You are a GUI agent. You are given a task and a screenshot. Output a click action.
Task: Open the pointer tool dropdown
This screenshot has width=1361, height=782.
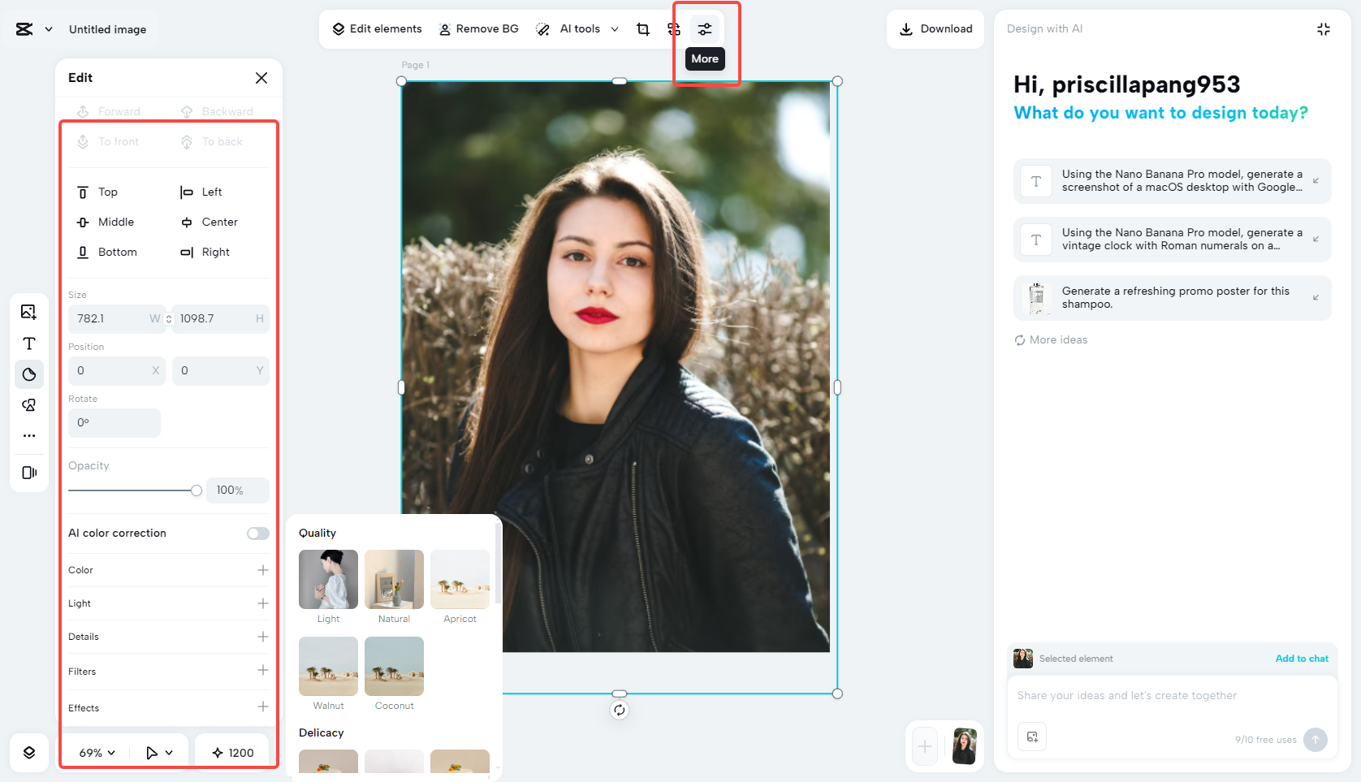(159, 753)
